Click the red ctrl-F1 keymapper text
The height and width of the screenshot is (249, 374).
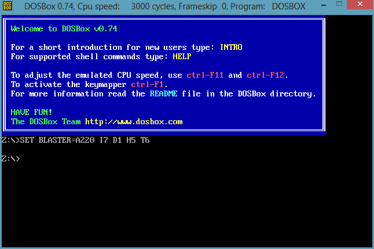[147, 84]
